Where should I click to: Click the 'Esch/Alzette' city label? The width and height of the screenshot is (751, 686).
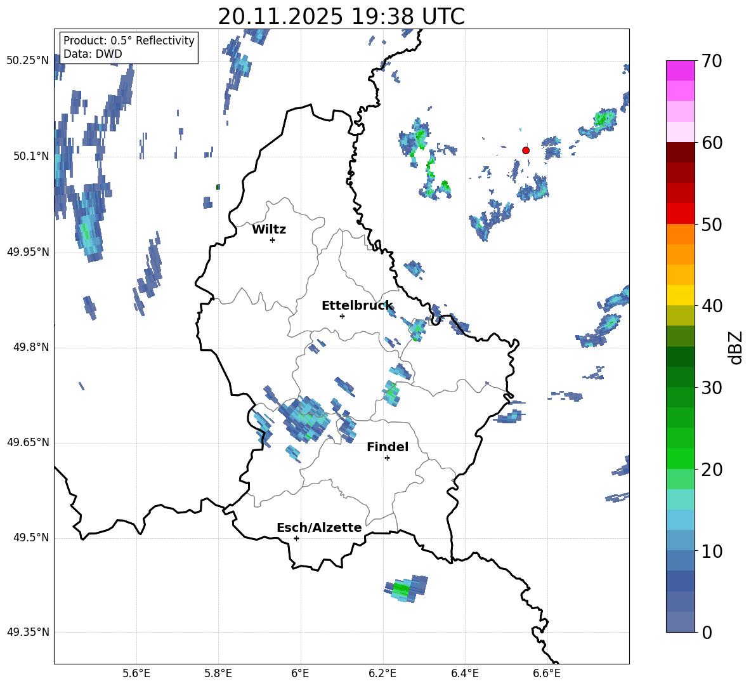(x=319, y=528)
